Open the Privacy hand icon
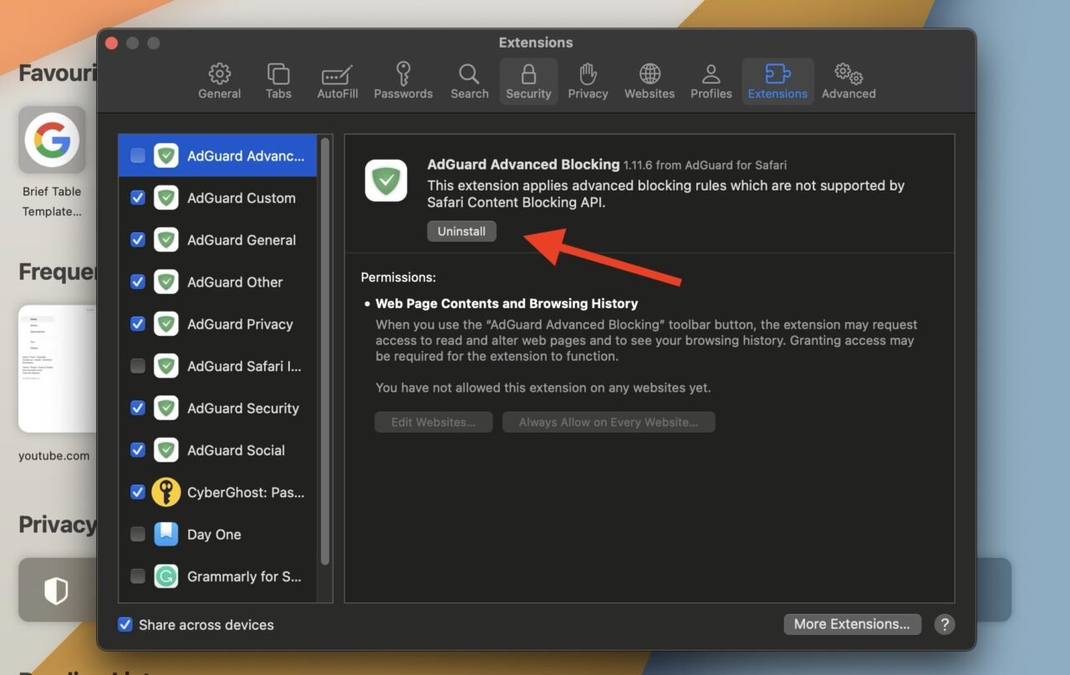The width and height of the screenshot is (1070, 675). [588, 74]
